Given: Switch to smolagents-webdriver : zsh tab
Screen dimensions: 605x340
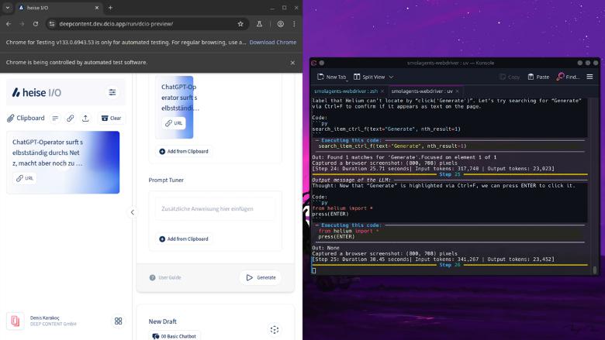Looking at the screenshot, I should [x=347, y=91].
